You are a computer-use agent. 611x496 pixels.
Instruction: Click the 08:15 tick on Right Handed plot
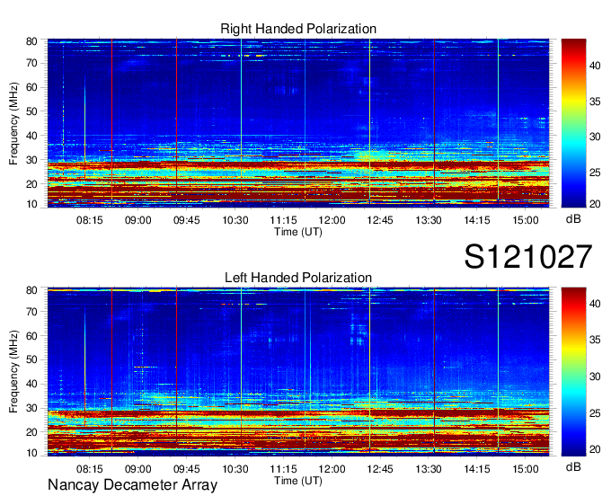coord(90,220)
